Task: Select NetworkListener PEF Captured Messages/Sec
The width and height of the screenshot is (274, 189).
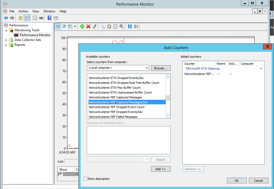Action: tap(127, 102)
